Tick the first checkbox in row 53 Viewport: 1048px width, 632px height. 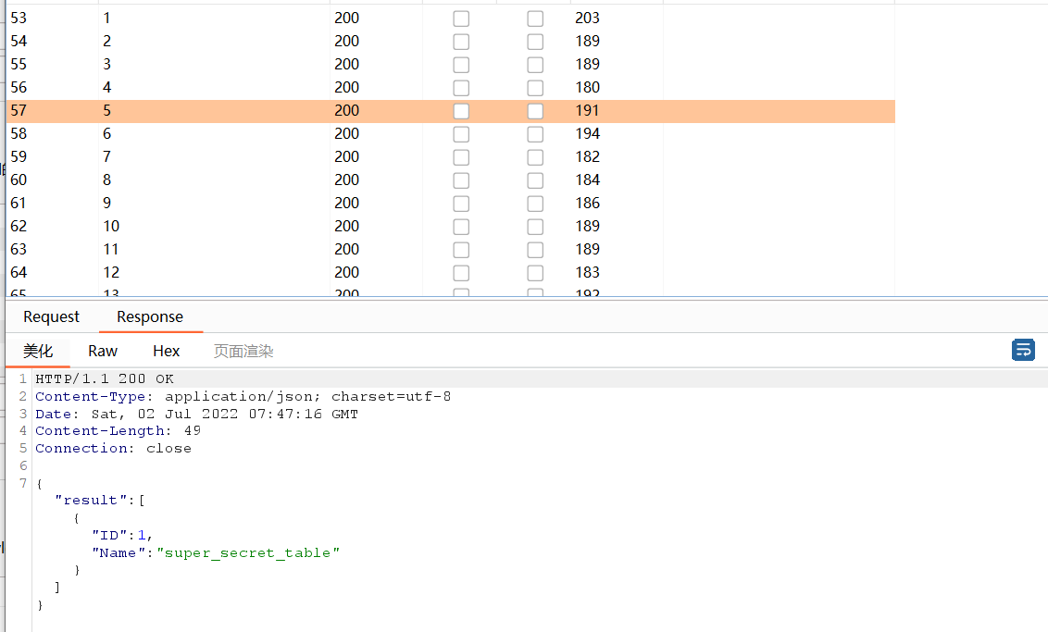[x=461, y=19]
